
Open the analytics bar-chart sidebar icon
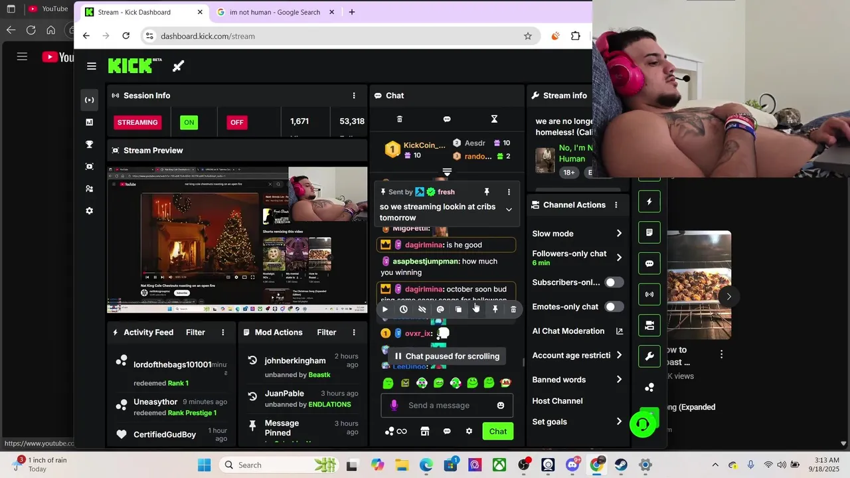point(89,122)
